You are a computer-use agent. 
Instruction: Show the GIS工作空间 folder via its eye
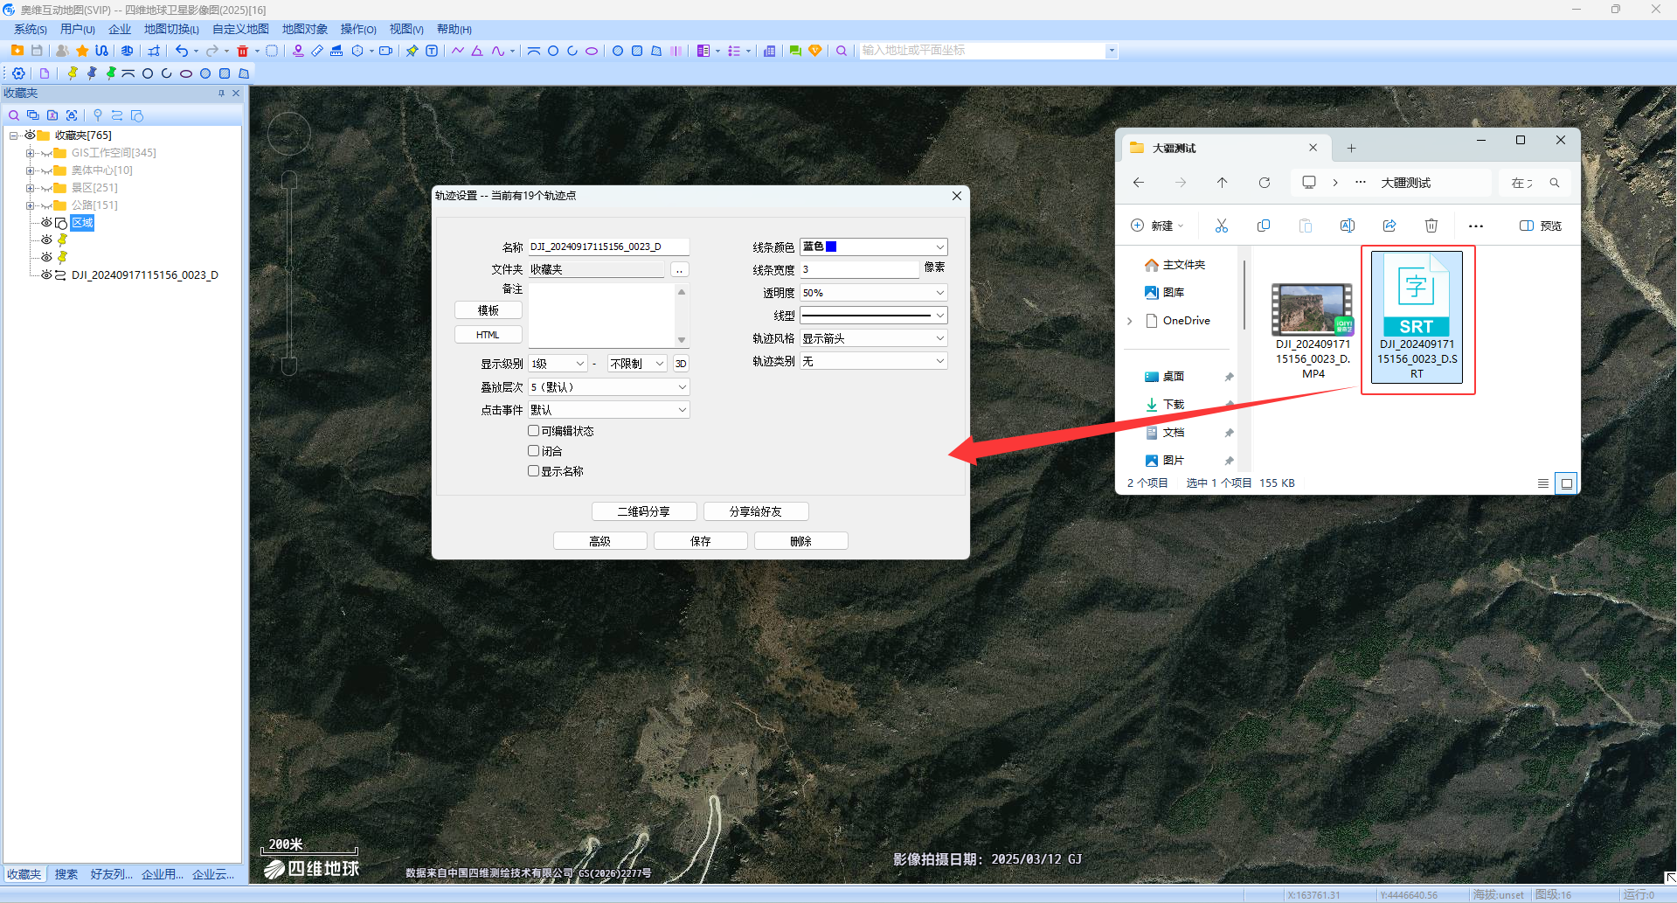(x=46, y=153)
